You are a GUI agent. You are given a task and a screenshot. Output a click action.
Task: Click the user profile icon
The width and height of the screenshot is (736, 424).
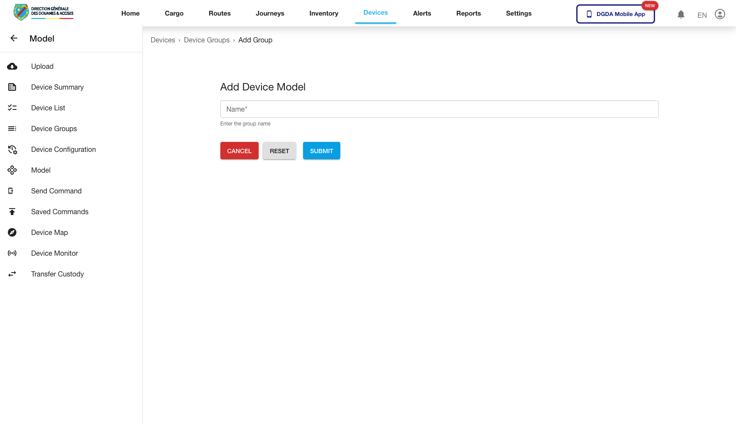point(720,14)
